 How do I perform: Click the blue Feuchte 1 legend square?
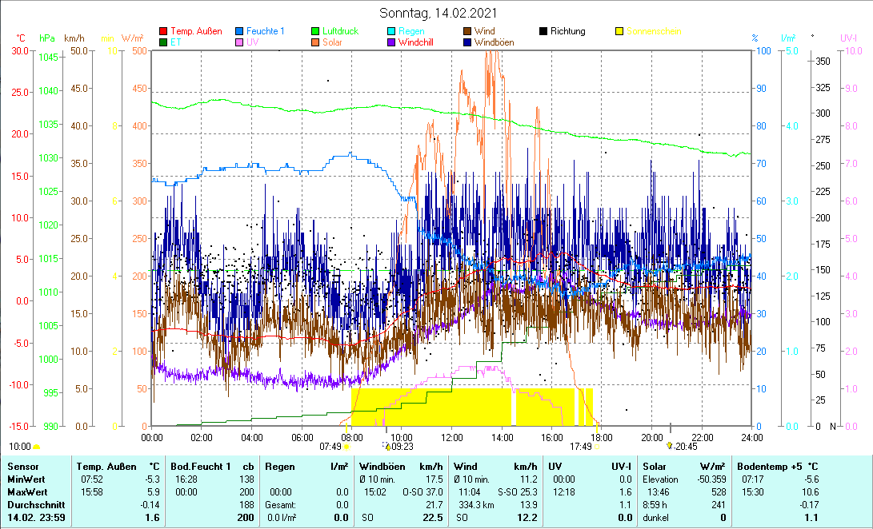239,31
